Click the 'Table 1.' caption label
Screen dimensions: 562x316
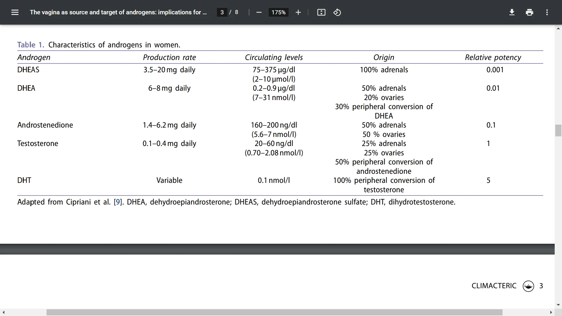click(31, 45)
